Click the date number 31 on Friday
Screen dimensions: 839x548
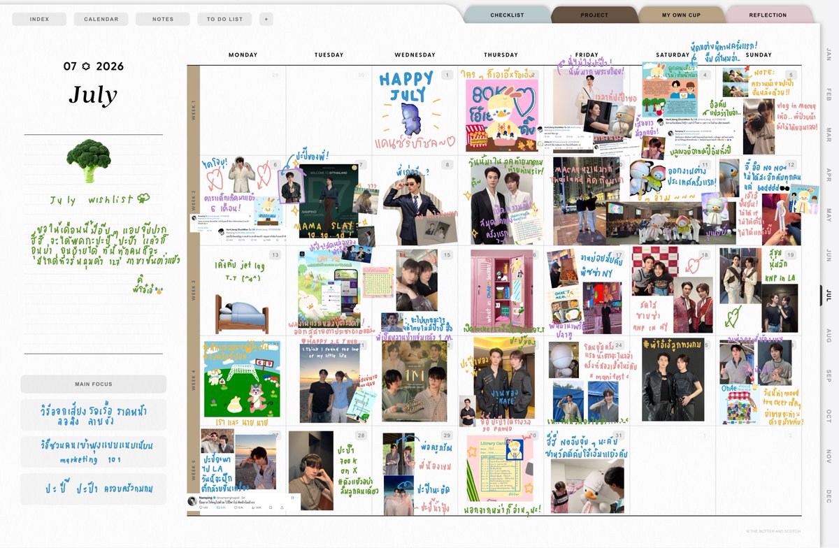(x=619, y=435)
